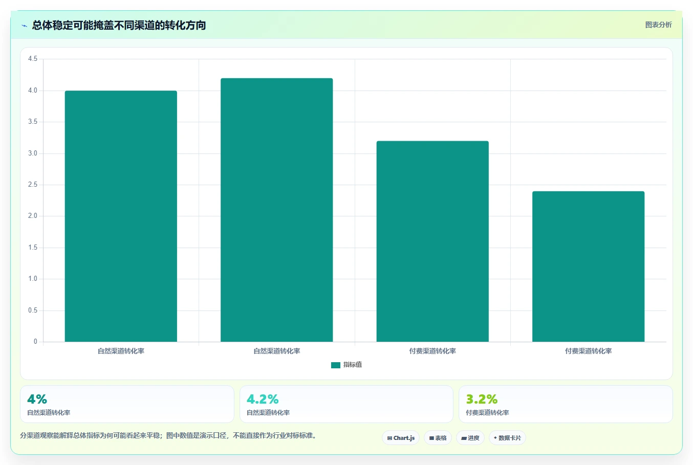
Task: Select the tallest bar valued at 4.2
Action: pos(277,210)
